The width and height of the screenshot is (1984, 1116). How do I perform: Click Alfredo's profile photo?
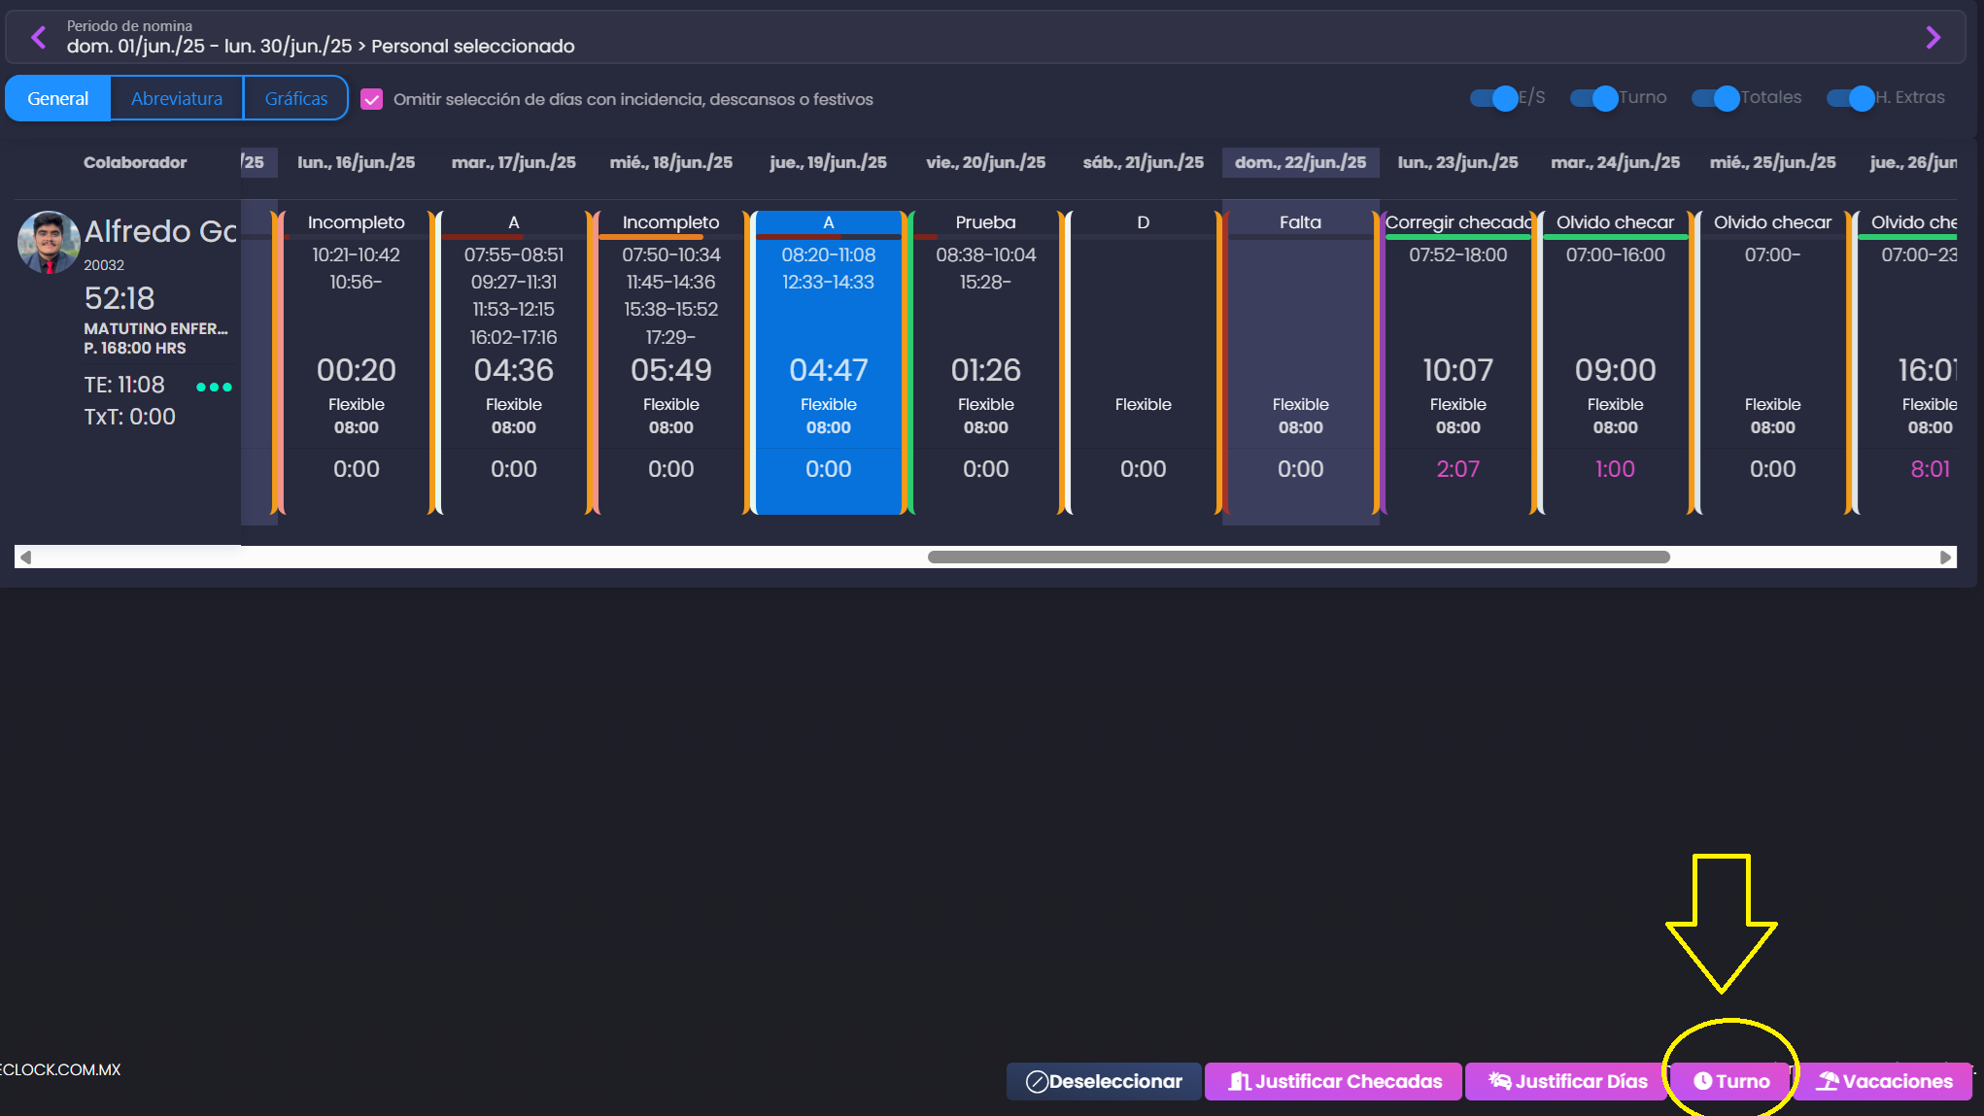pyautogui.click(x=48, y=242)
